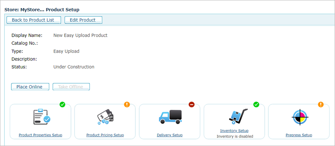Viewport: 335px width, 146px height.
Task: Click the New Easy Upload Product display name
Action: (80, 35)
